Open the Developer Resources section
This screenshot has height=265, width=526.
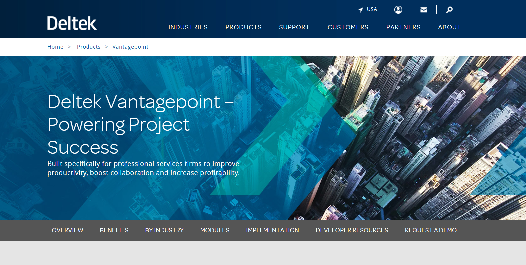(x=352, y=230)
